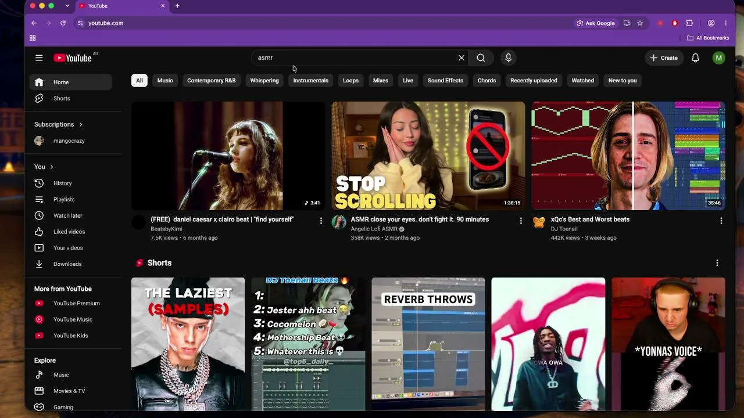
Task: Open a new browser tab
Action: (x=177, y=6)
